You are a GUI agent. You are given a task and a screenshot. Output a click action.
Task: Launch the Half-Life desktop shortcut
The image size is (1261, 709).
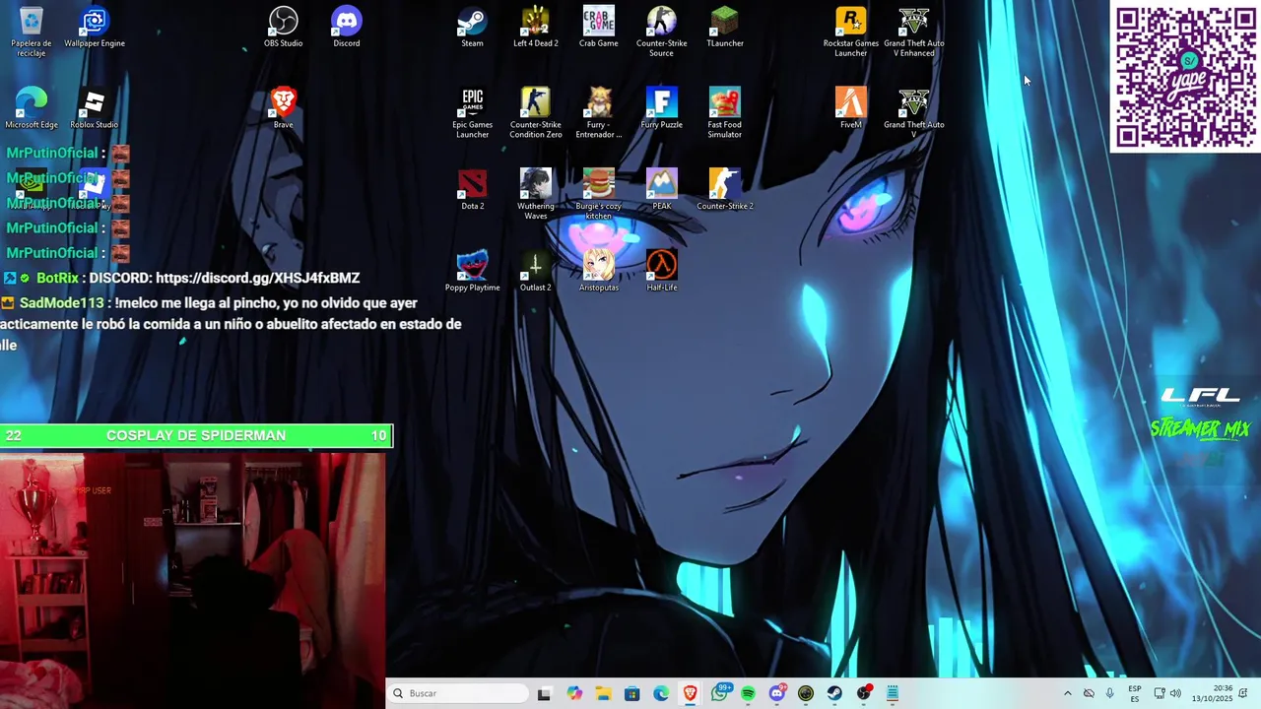coord(662,272)
